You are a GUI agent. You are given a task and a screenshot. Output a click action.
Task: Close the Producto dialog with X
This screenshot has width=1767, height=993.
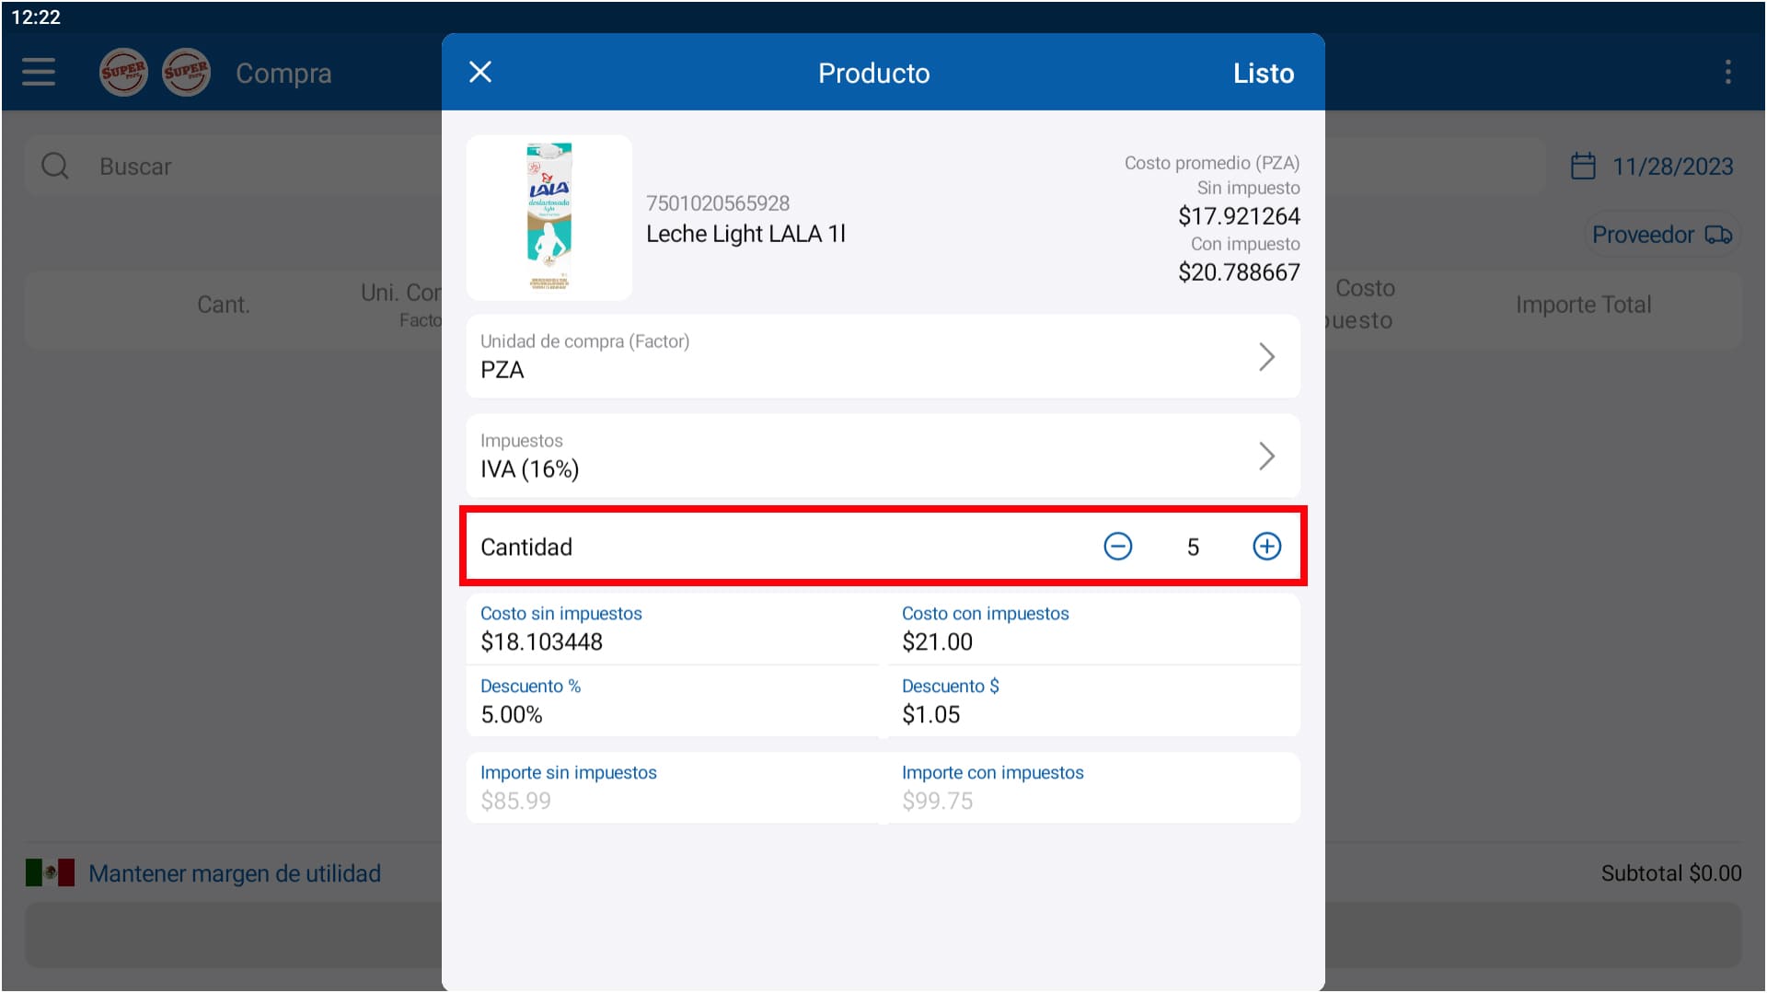click(480, 72)
